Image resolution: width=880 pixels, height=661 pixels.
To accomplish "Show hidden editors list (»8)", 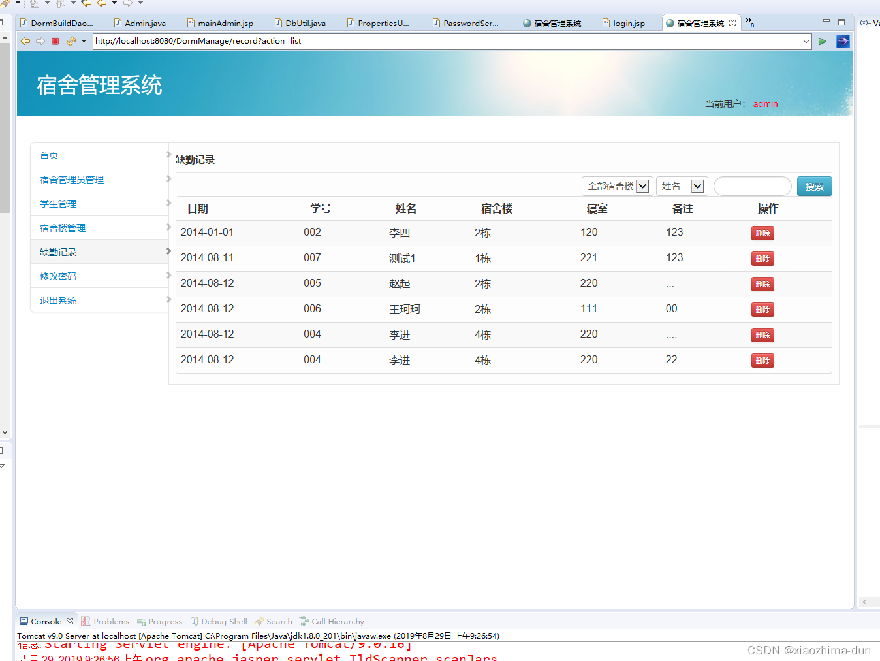I will tap(750, 23).
